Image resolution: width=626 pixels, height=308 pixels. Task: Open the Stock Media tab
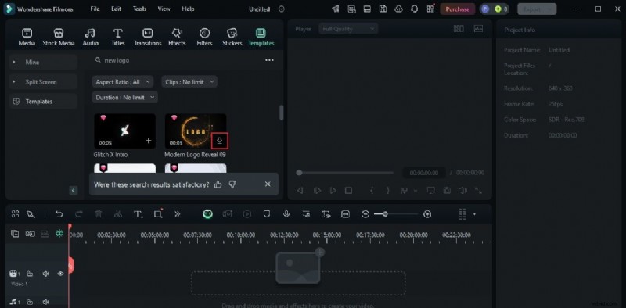click(x=59, y=37)
